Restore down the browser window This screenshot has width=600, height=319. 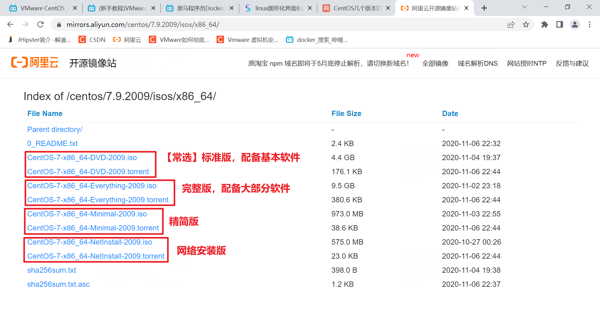point(567,7)
